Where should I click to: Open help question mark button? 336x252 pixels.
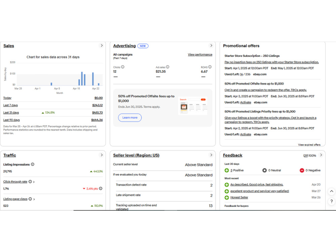(332, 201)
